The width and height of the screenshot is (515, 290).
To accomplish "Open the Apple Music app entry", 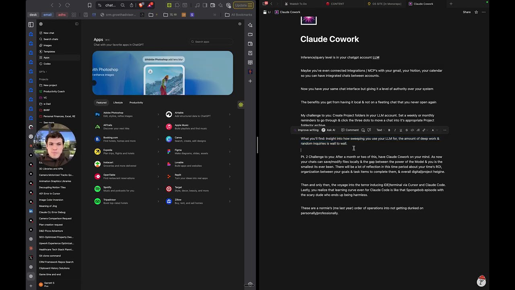I will pyautogui.click(x=198, y=127).
